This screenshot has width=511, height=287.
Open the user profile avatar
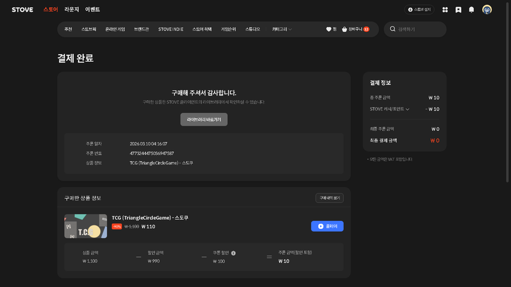pyautogui.click(x=487, y=10)
